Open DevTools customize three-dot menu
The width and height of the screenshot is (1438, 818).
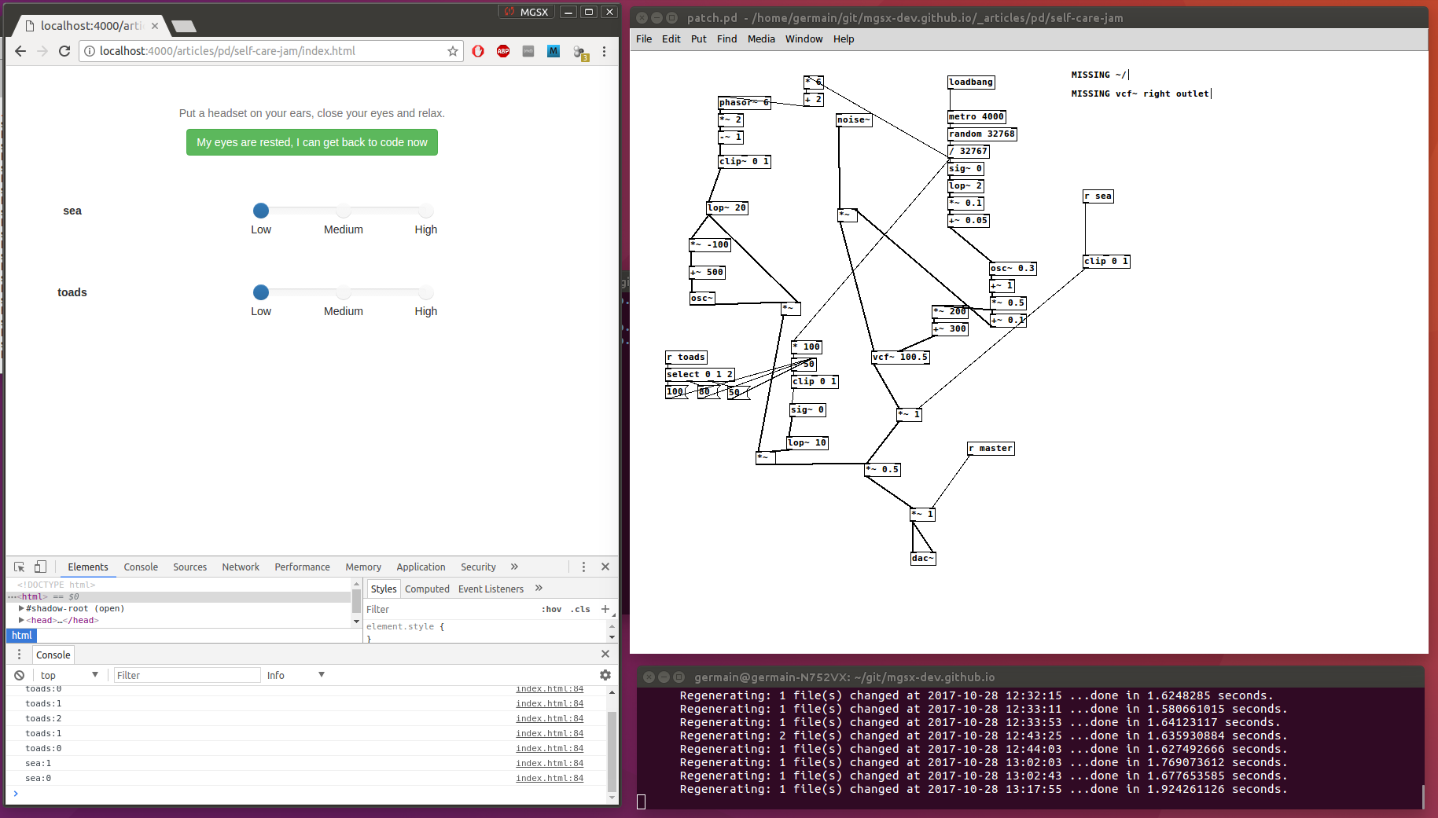coord(583,567)
